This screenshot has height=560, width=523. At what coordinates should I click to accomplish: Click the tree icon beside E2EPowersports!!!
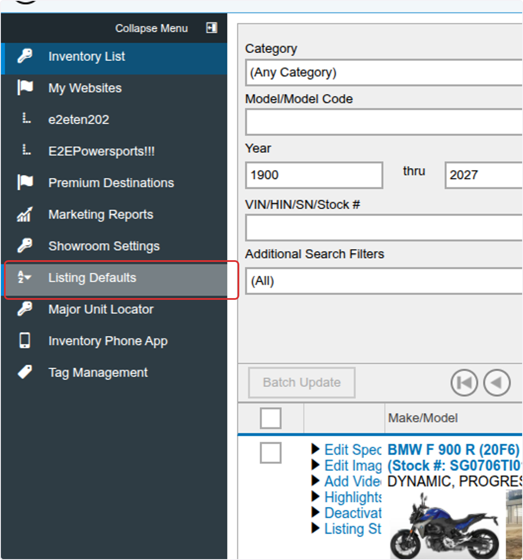27,149
